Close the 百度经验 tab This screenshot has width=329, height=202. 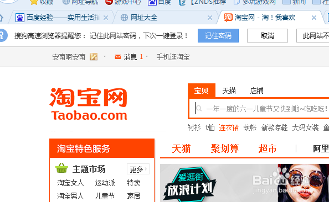(x=106, y=18)
